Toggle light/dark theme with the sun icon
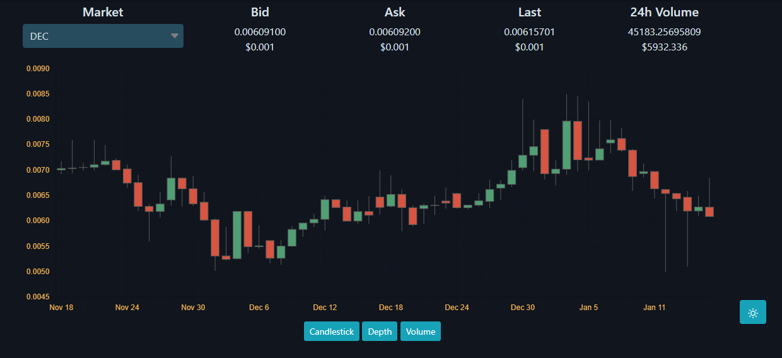782x358 pixels. (752, 312)
